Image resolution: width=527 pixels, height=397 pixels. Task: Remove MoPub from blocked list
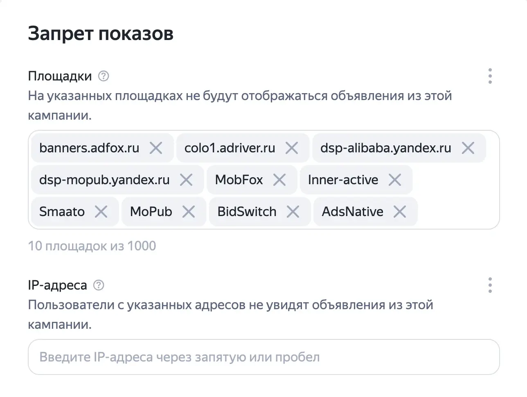pyautogui.click(x=189, y=212)
